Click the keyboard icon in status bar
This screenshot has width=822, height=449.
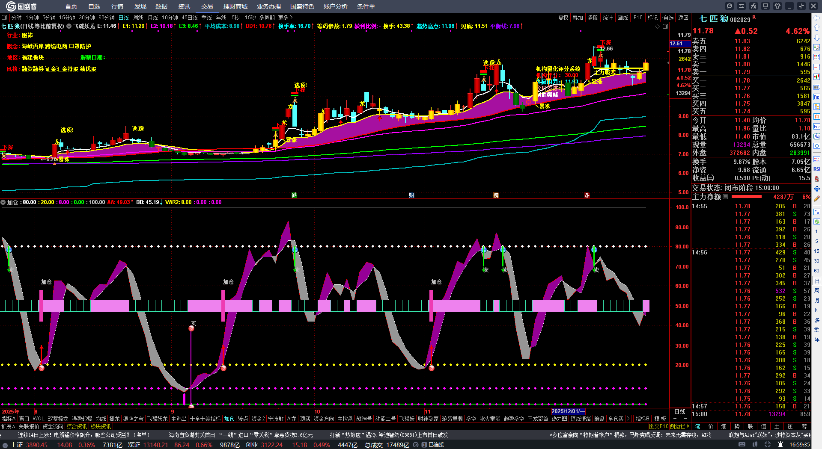click(x=742, y=445)
